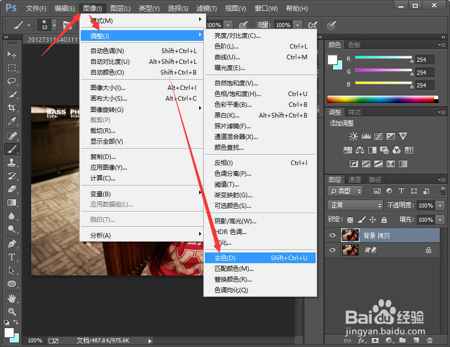
Task: Hide the 背景 拷贝 layer
Action: click(333, 235)
